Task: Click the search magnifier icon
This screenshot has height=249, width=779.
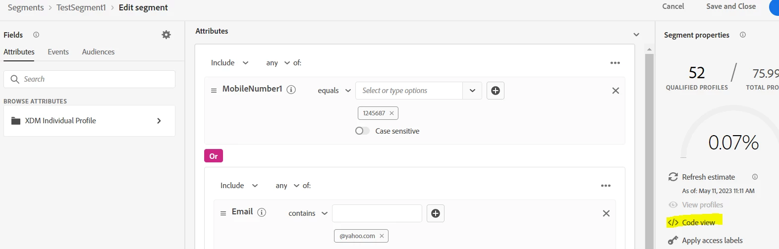Action: 15,79
